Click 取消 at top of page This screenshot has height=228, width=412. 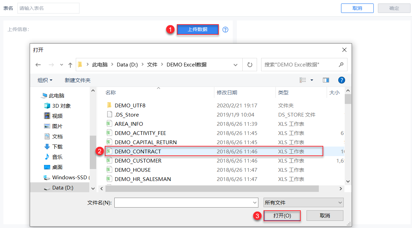click(x=357, y=8)
